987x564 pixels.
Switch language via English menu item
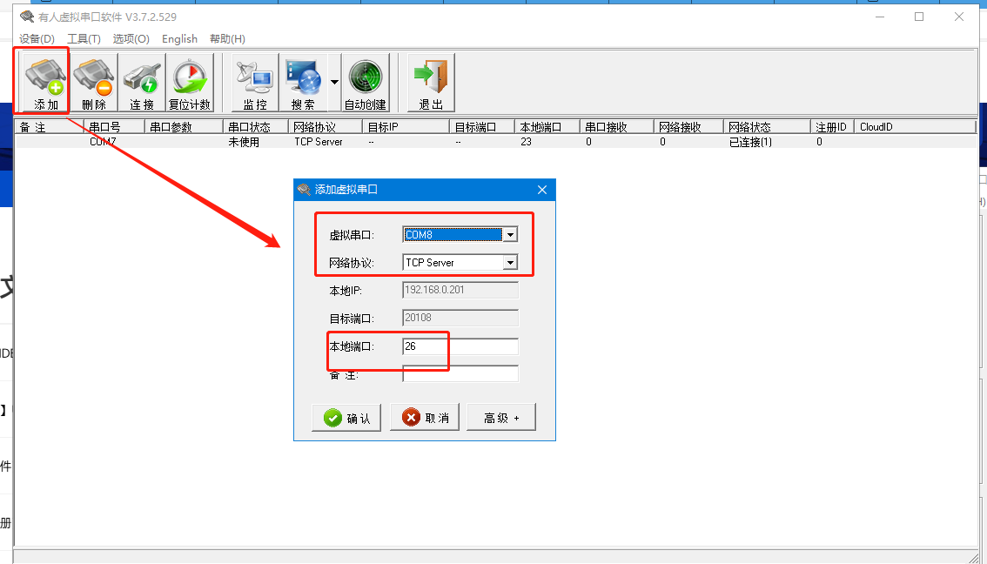click(x=179, y=39)
